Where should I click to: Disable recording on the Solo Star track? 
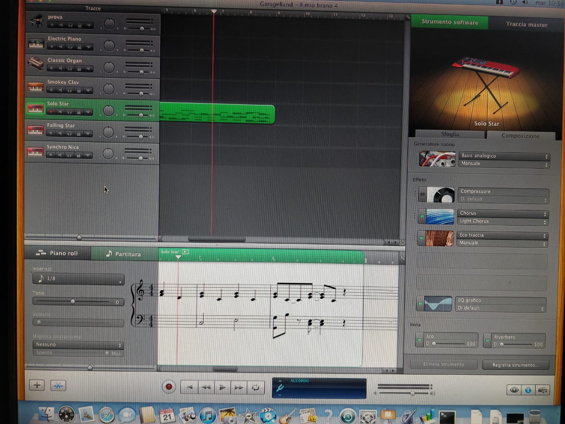click(51, 112)
